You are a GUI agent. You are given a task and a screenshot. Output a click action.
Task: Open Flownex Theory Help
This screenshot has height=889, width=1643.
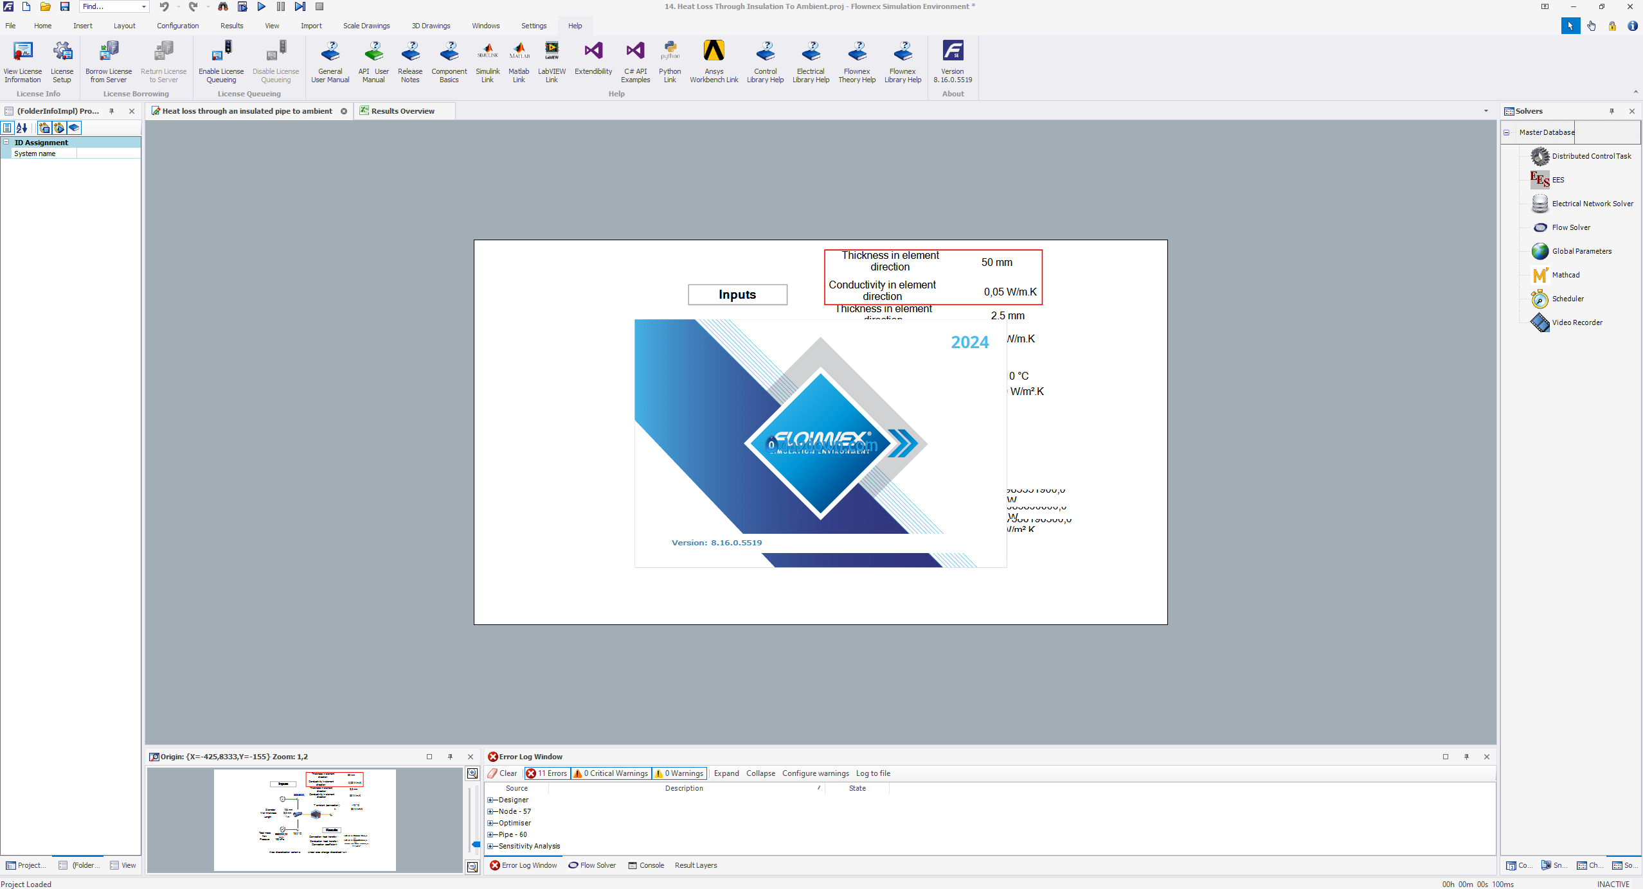[857, 62]
